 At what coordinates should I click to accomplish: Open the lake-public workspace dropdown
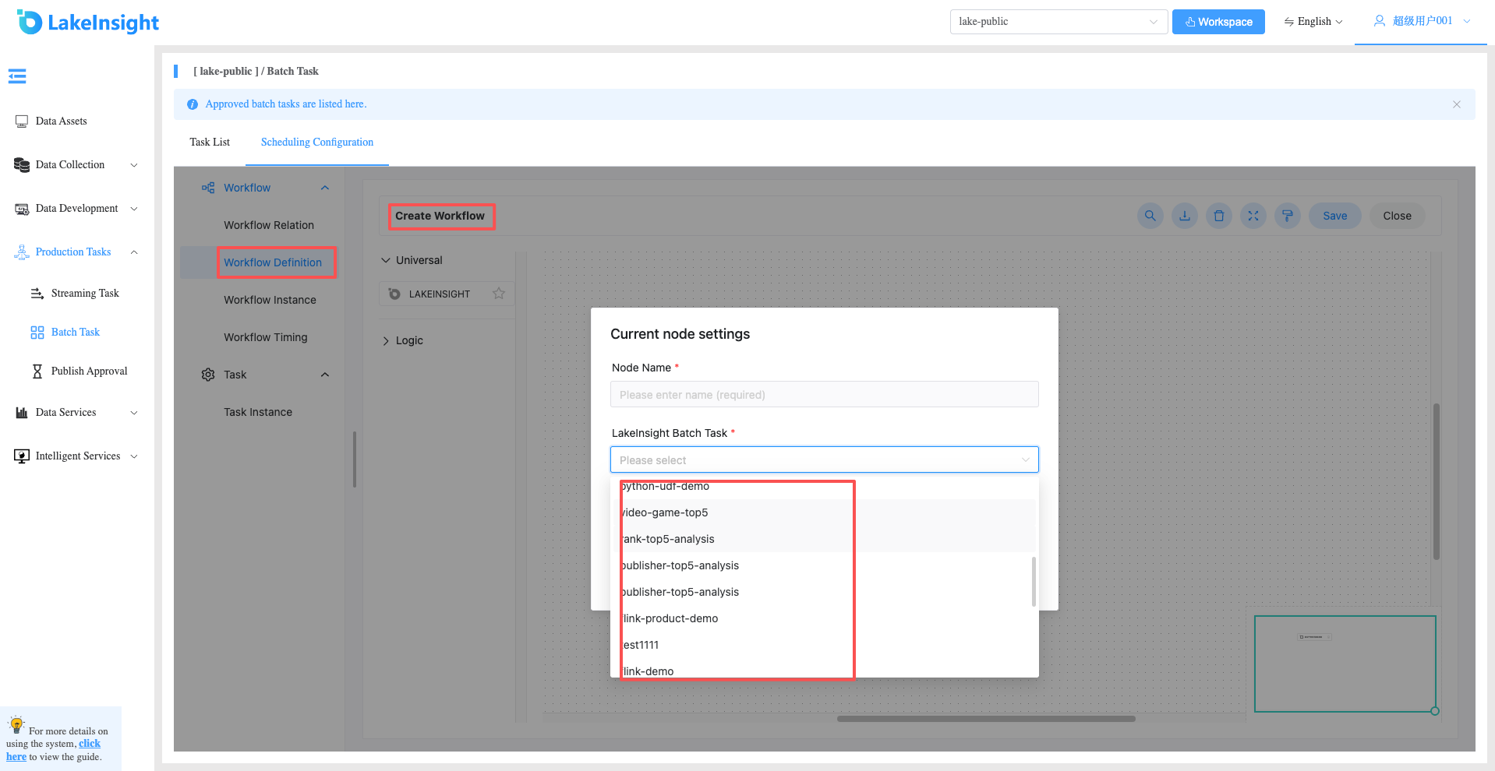coord(1059,22)
